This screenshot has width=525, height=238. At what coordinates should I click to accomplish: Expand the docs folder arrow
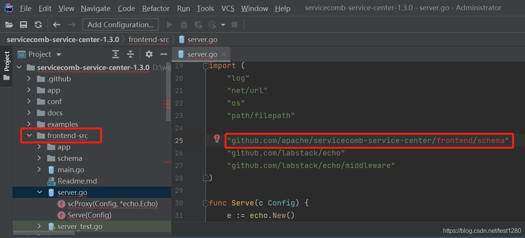[29, 113]
